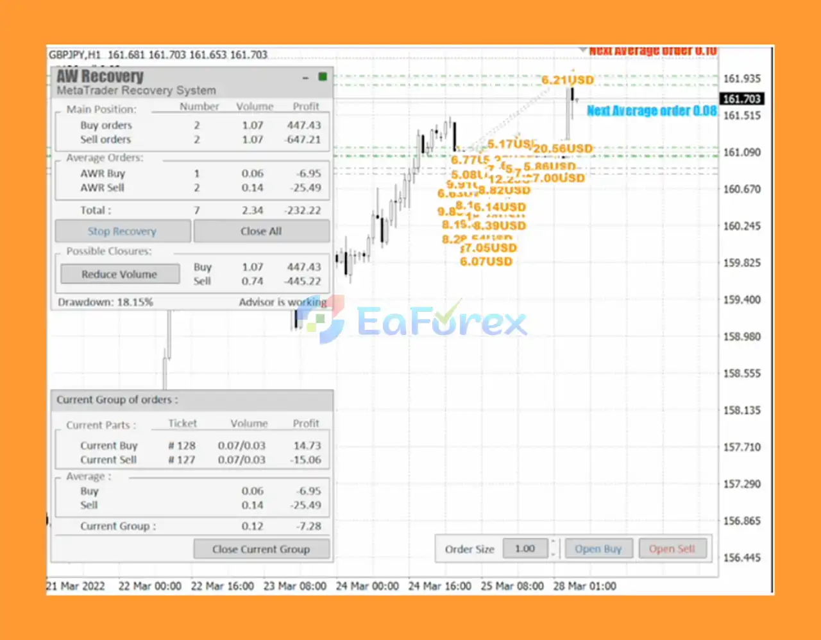Click the Open Buy button
821x640 pixels.
(598, 549)
